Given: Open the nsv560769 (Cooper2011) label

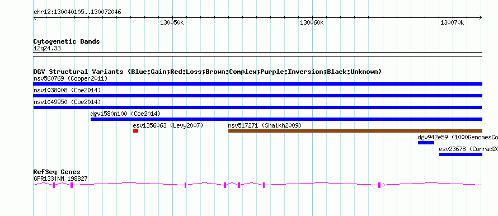Looking at the screenshot, I should 71,78.
